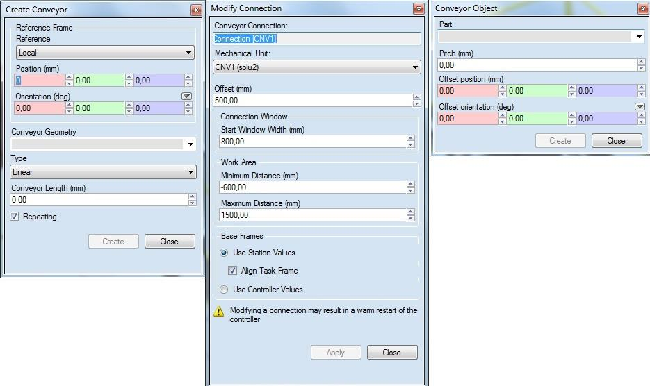
Task: Click blue Offset position field in Conveyor Object
Action: [x=608, y=91]
